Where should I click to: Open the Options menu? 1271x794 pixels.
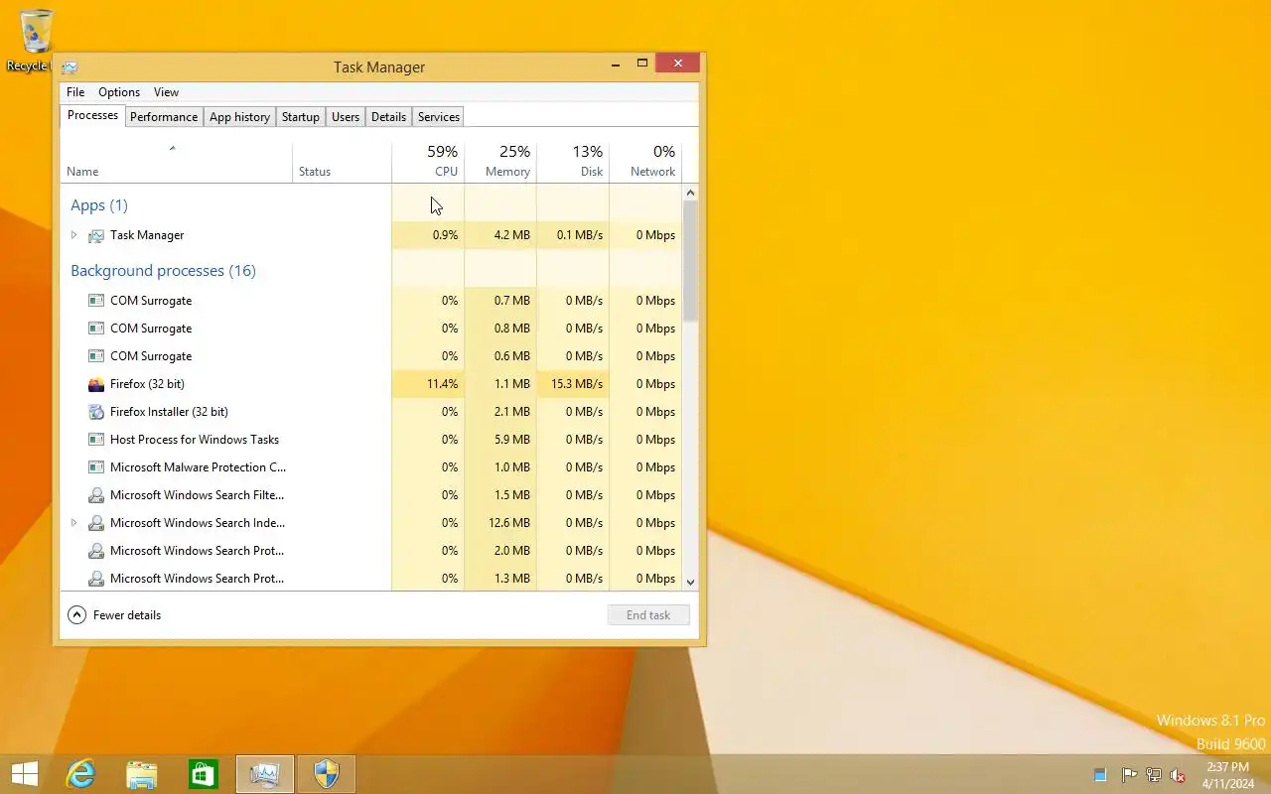click(x=119, y=92)
